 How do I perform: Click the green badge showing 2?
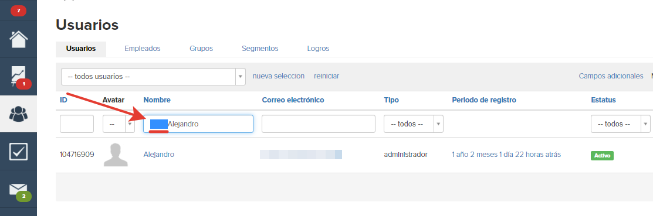pos(23,196)
